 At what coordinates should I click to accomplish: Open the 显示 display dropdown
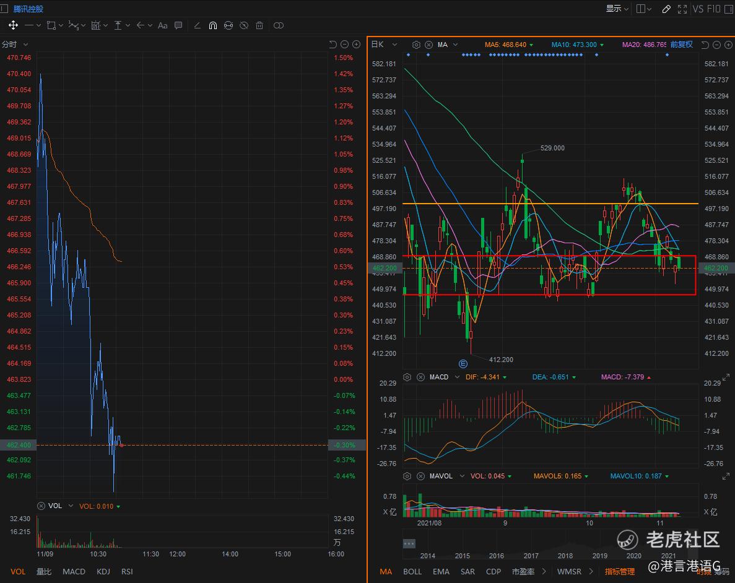tap(617, 9)
